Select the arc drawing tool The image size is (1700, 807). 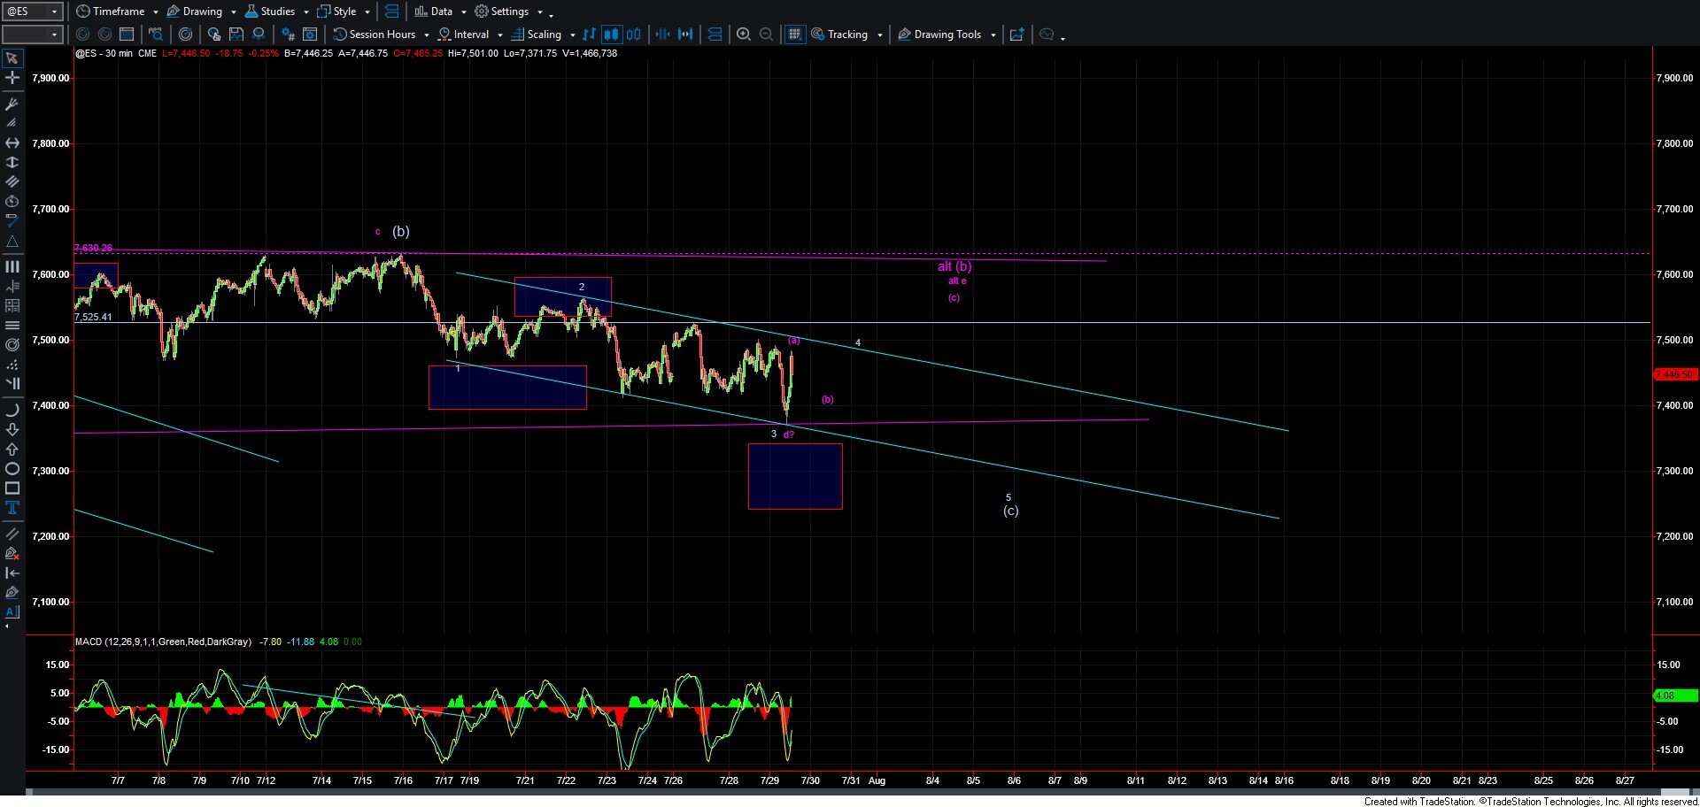(12, 410)
